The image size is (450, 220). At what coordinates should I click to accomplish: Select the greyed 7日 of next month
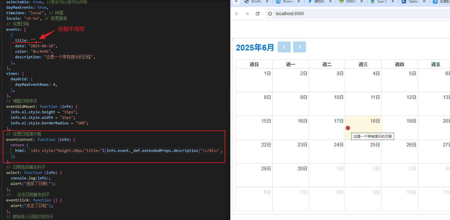coord(291,199)
